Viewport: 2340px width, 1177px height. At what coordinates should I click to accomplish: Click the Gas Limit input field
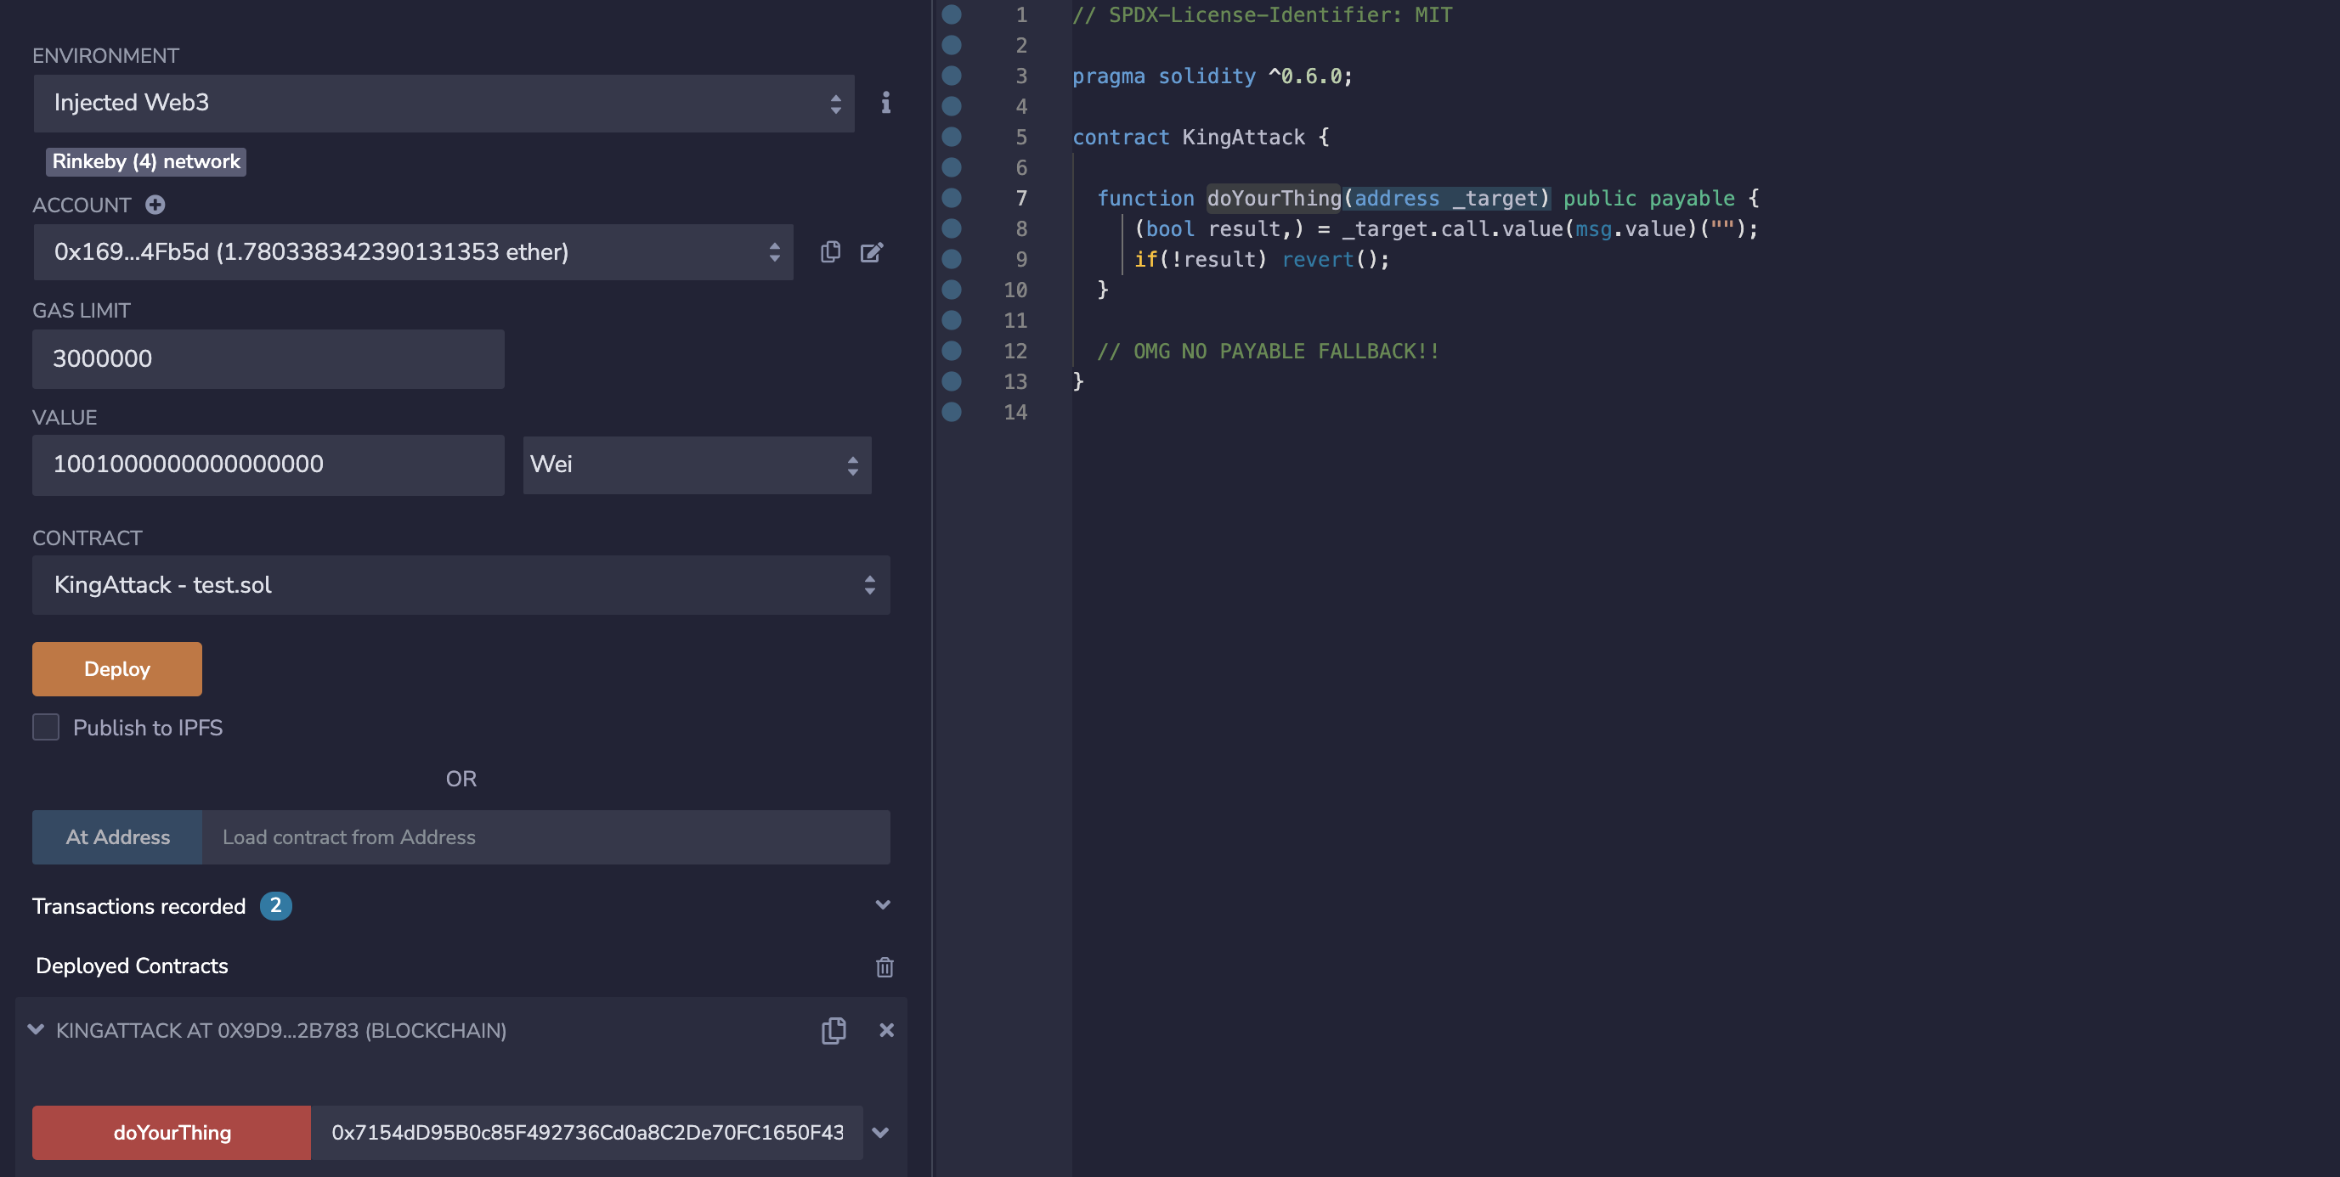click(x=268, y=358)
